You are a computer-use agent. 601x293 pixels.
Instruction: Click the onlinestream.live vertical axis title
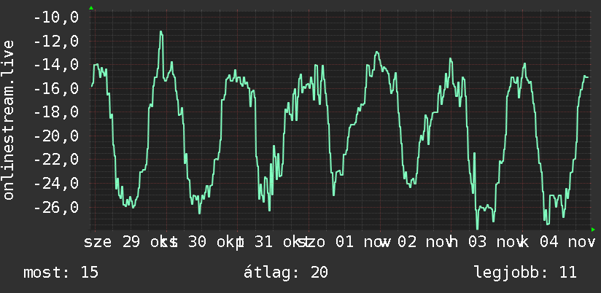(x=8, y=120)
